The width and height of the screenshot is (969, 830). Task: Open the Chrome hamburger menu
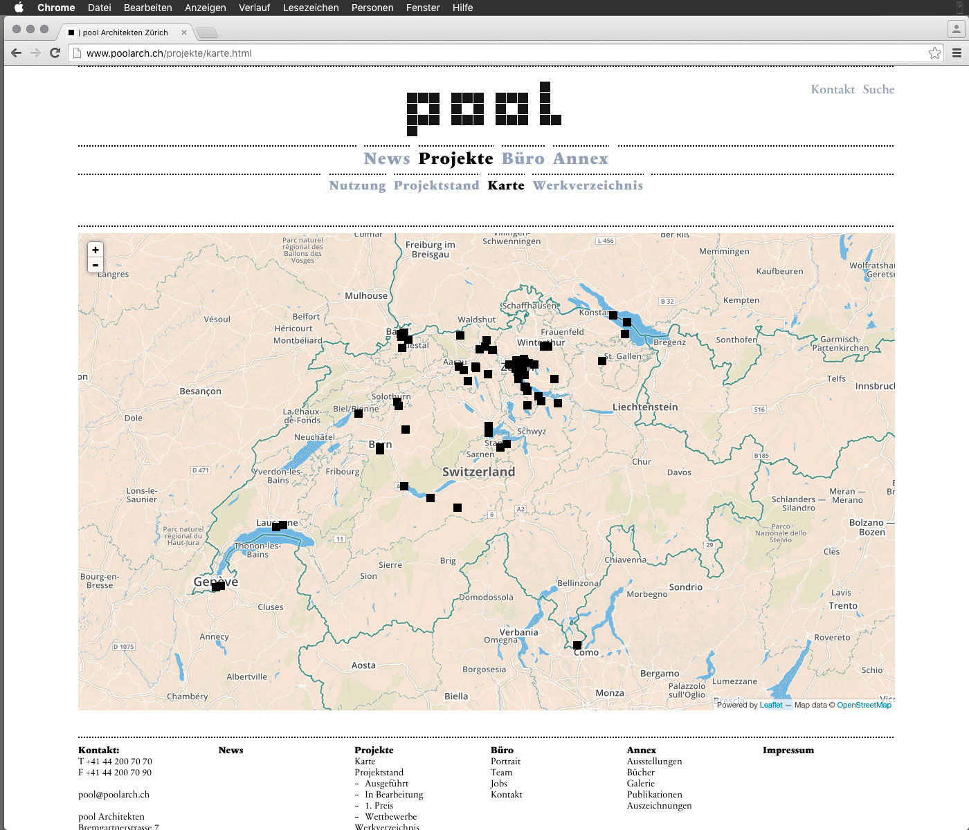957,53
